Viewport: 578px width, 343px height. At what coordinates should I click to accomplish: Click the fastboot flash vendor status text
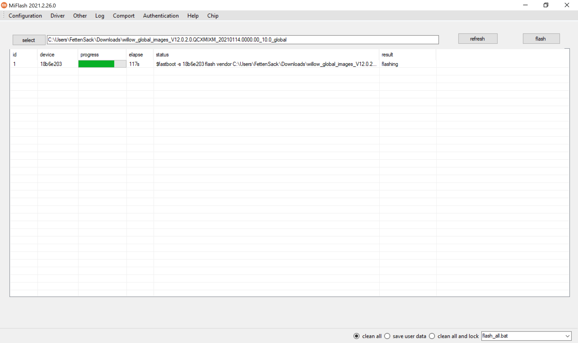click(266, 64)
